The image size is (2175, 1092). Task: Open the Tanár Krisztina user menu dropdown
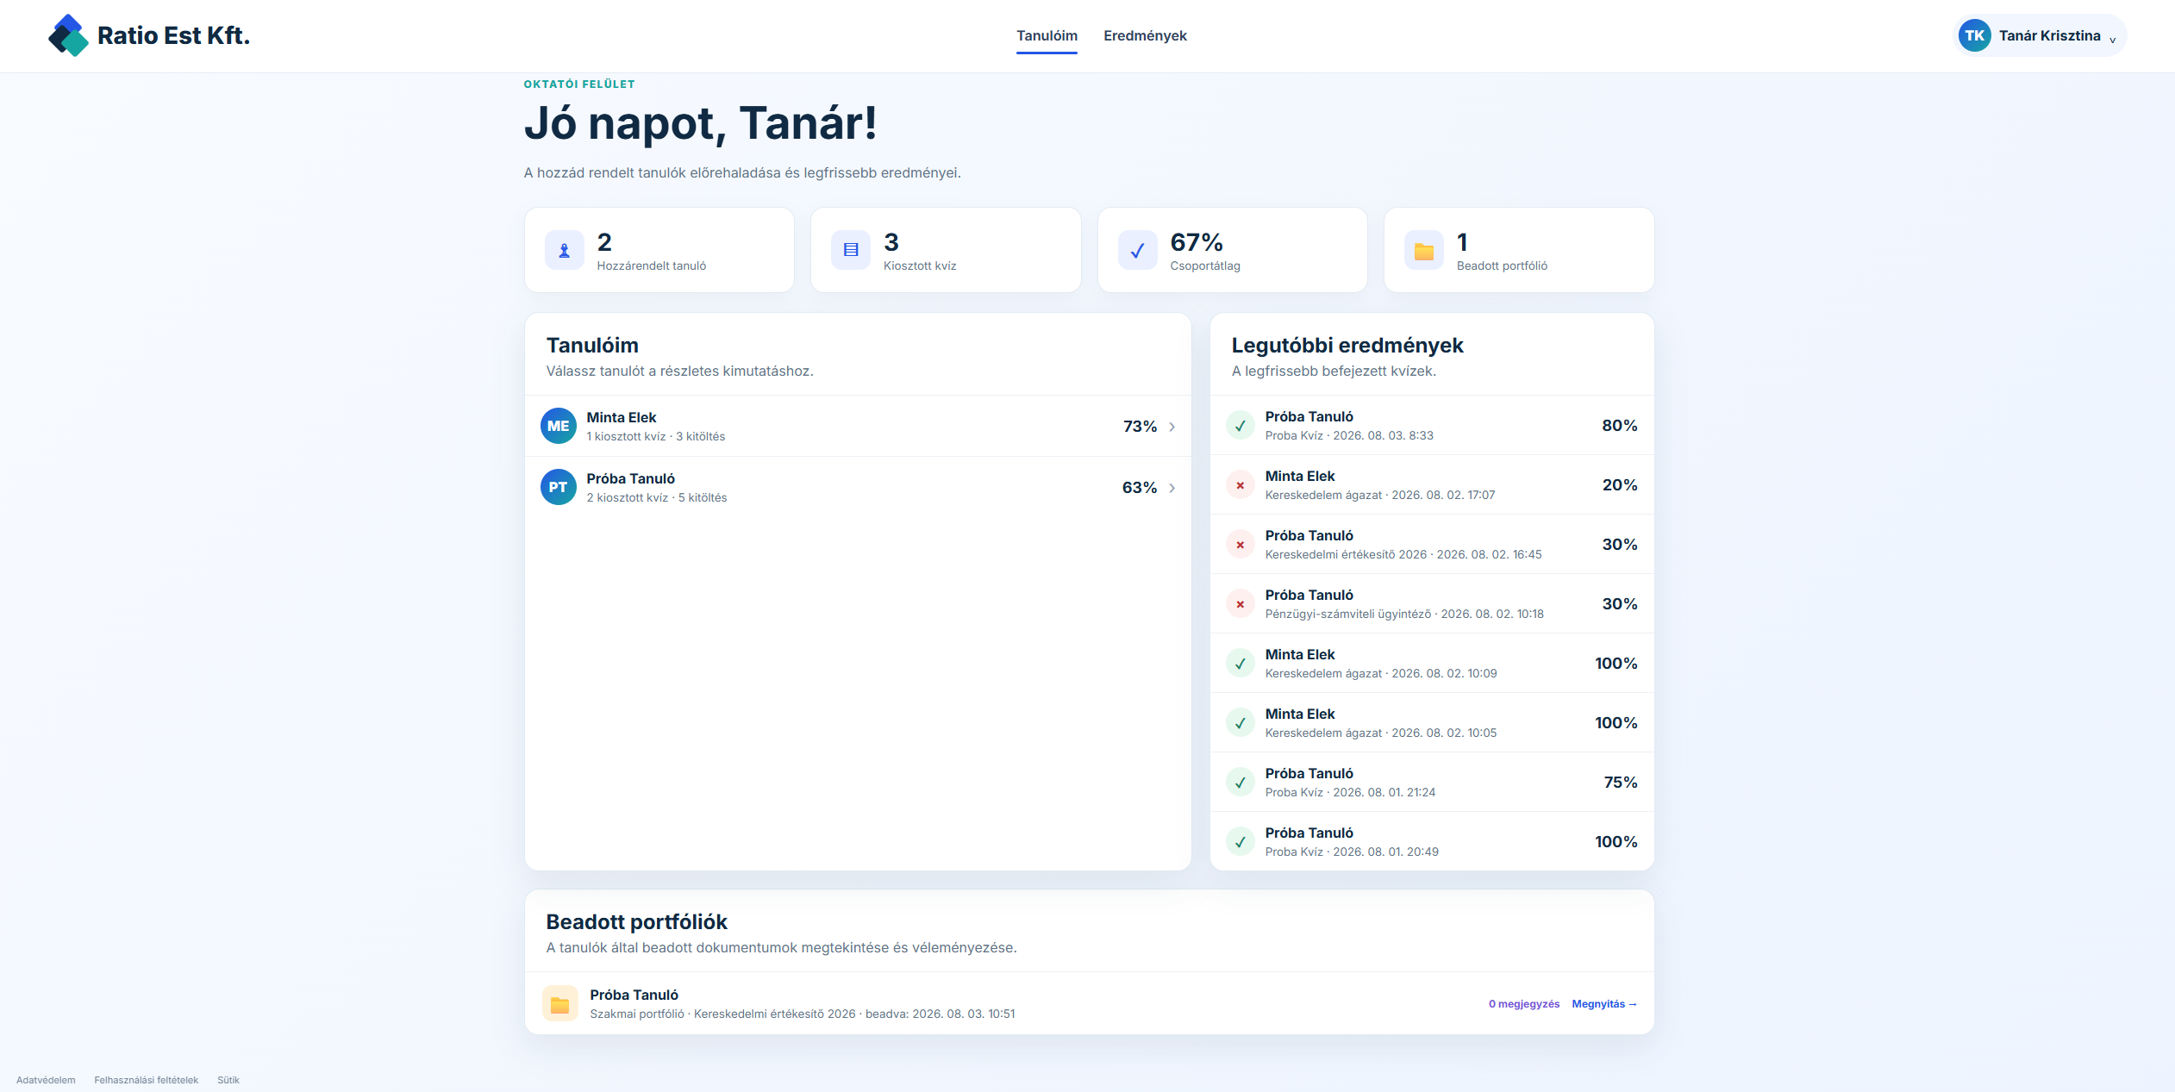[2040, 35]
